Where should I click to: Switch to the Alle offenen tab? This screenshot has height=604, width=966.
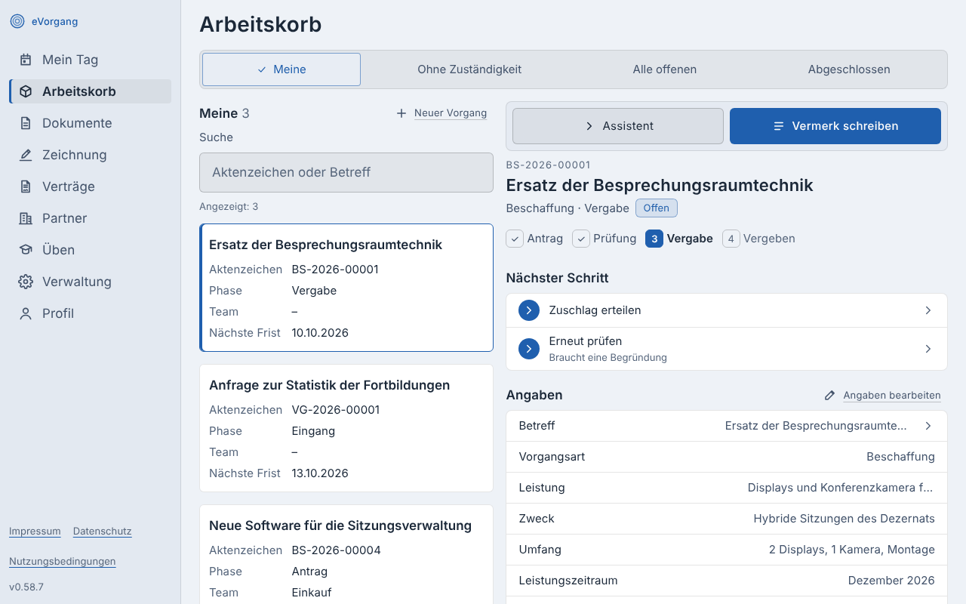pos(665,69)
